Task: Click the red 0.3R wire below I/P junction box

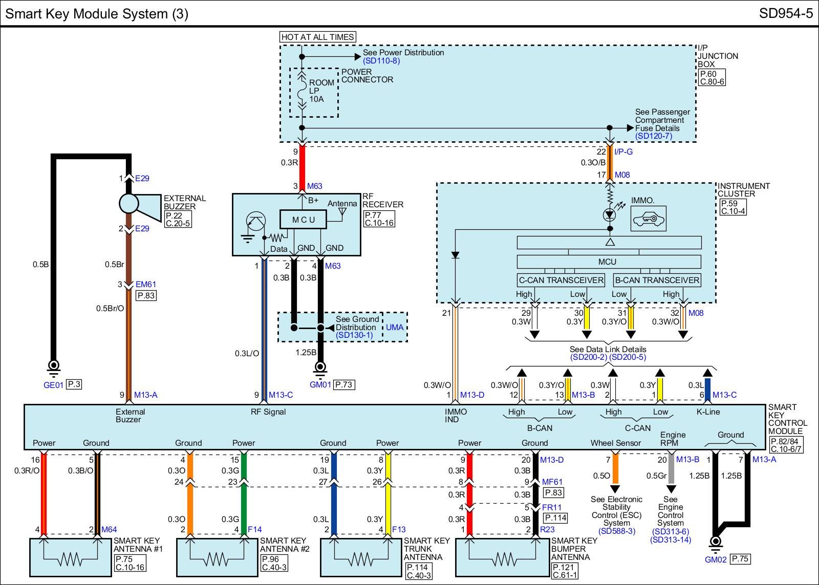Action: click(302, 163)
